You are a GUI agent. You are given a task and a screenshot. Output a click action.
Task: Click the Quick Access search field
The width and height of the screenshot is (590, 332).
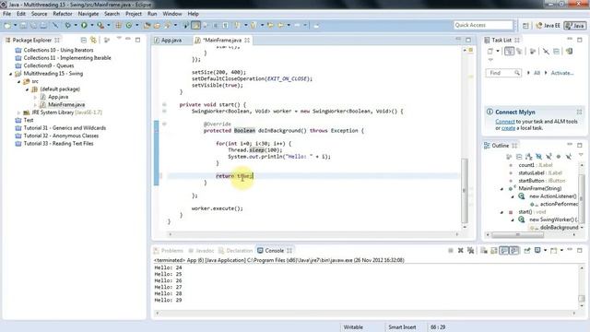coord(483,25)
